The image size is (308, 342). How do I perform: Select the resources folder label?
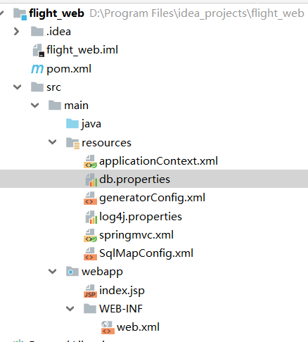tap(106, 143)
